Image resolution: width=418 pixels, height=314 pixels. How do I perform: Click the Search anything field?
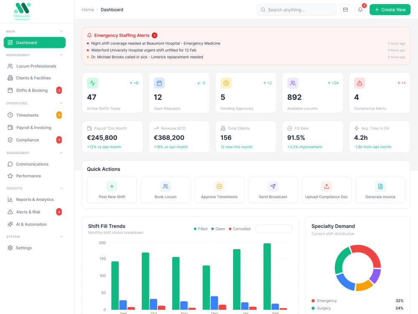(296, 10)
